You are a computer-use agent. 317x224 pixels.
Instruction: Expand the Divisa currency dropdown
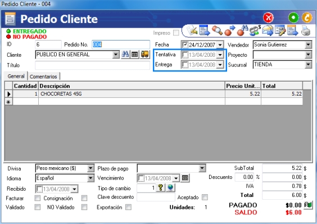coord(90,168)
